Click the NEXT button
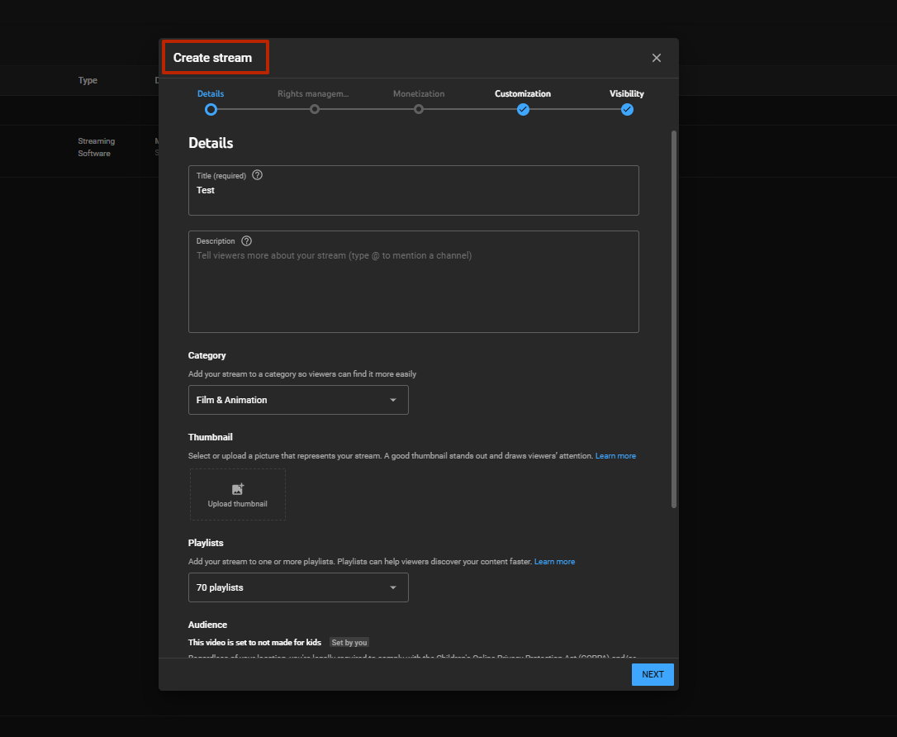 pos(653,675)
